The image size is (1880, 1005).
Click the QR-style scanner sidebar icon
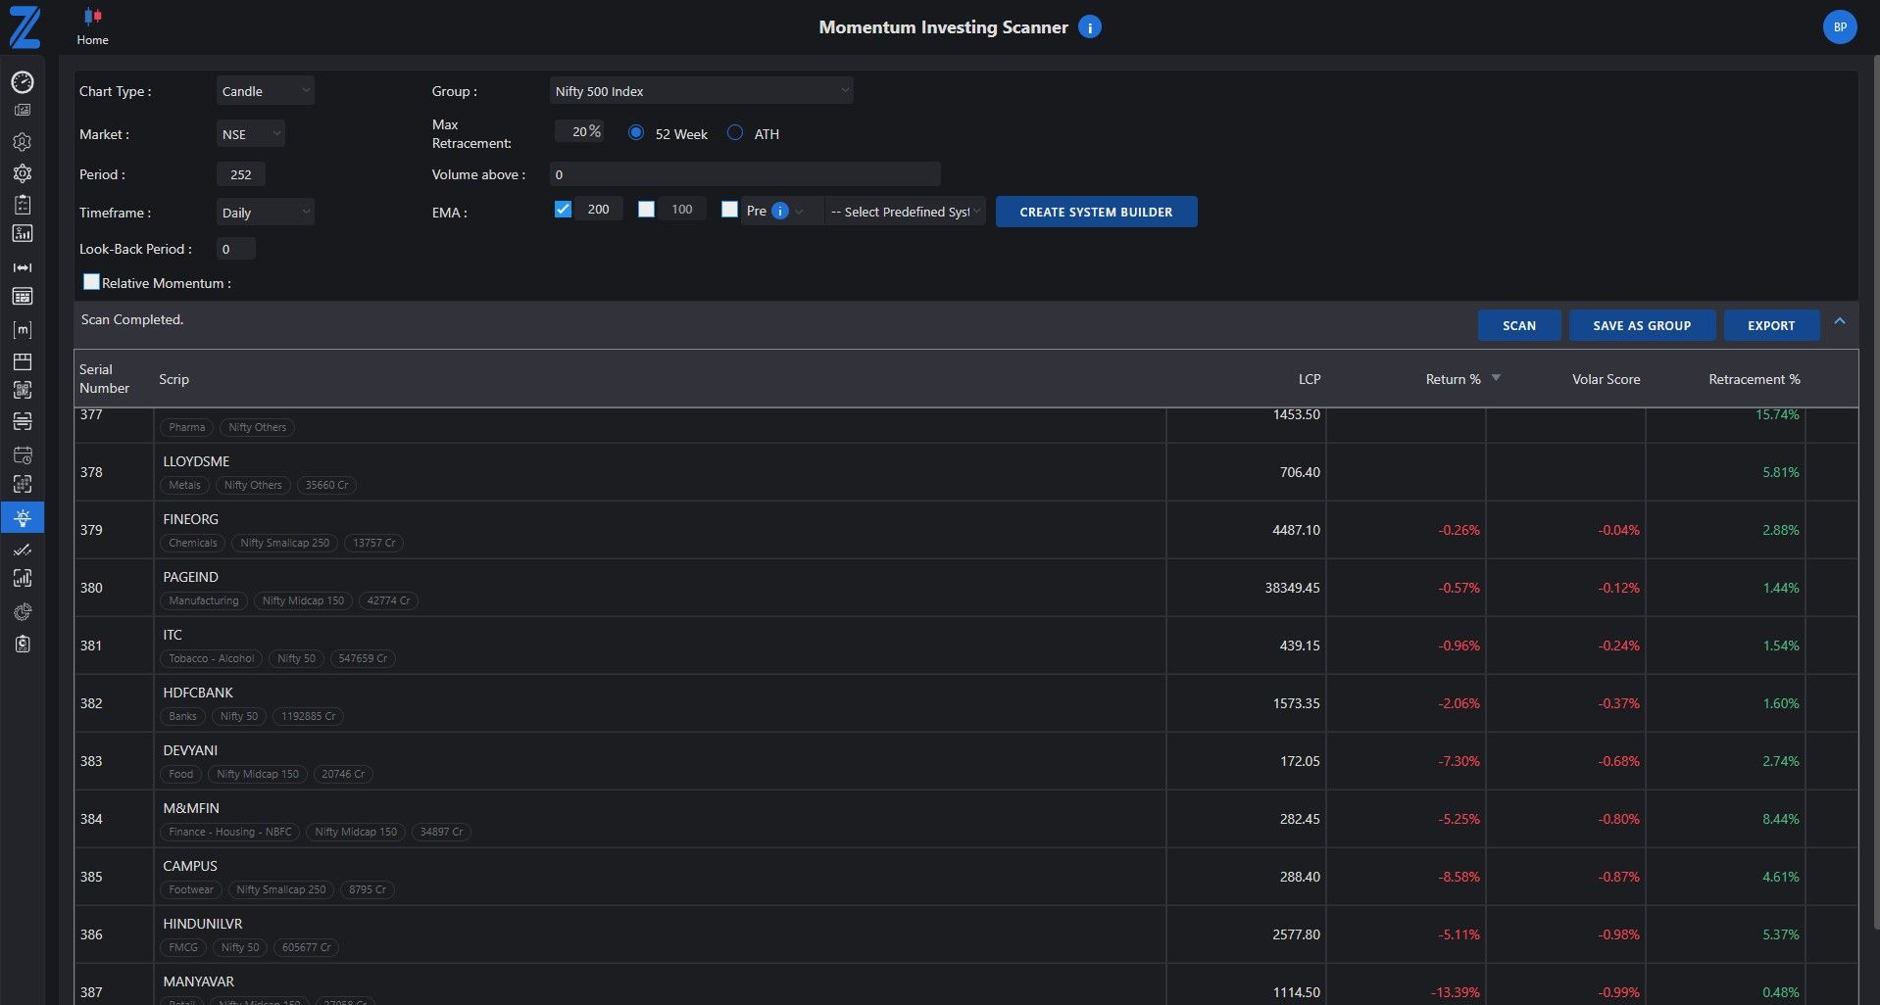[23, 390]
